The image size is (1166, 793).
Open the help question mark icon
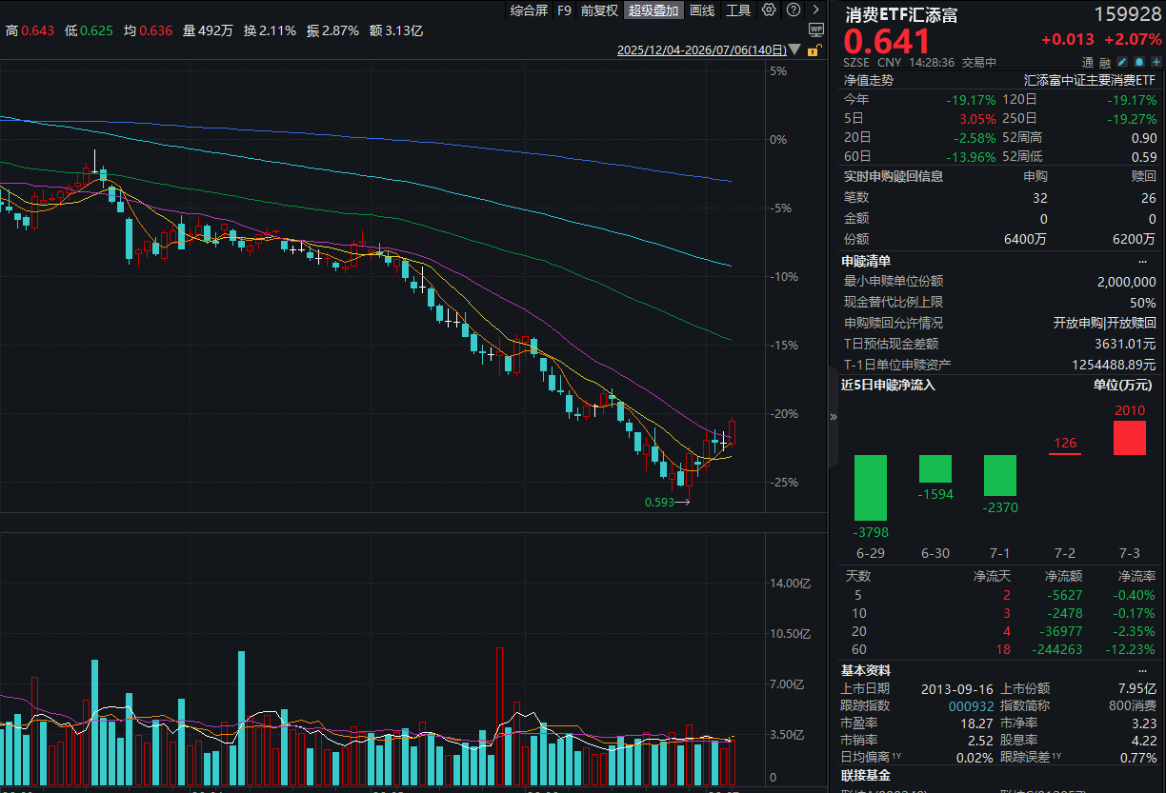[x=794, y=10]
